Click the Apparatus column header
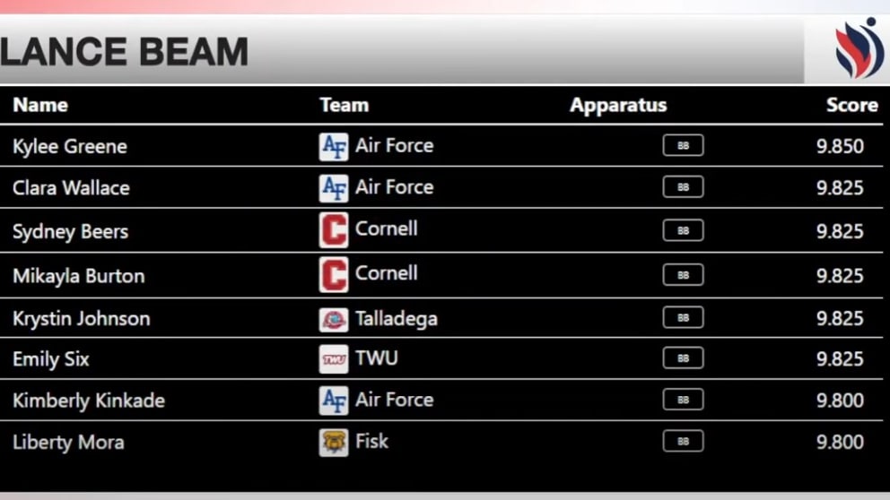 [618, 105]
